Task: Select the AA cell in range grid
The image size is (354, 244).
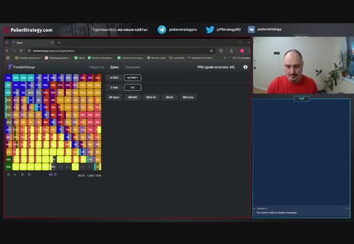Action: [9, 77]
